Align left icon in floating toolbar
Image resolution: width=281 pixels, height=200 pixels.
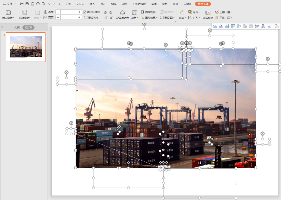click(x=215, y=26)
